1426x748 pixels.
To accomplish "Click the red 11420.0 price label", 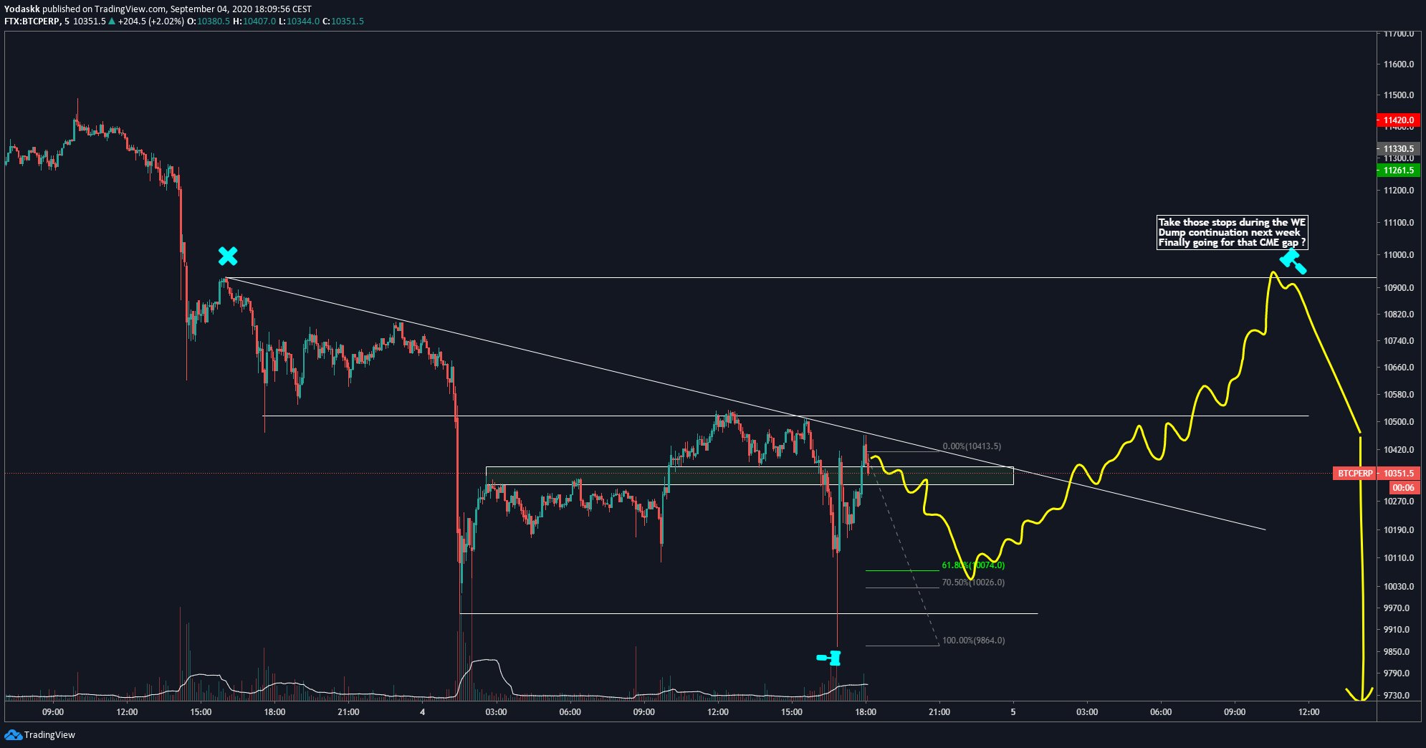I will [1398, 120].
